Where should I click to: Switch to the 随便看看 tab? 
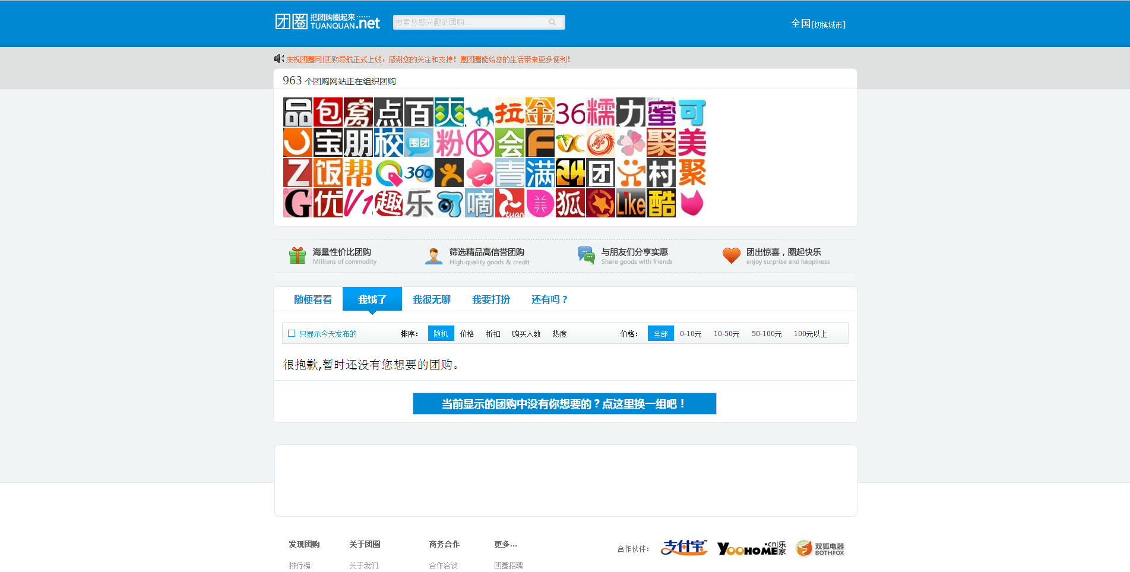[x=313, y=299]
